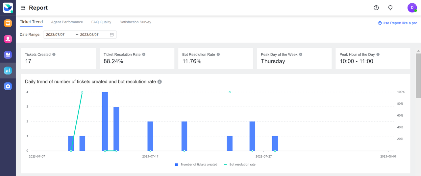The height and width of the screenshot is (176, 421).
Task: Switch to the FAQ Quality tab
Action: pyautogui.click(x=101, y=22)
